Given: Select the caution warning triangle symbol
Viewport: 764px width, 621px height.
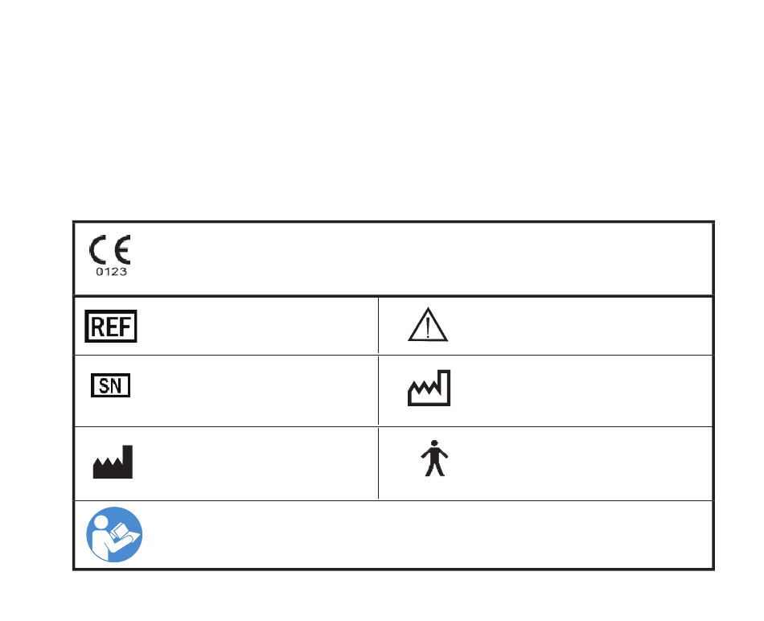Looking at the screenshot, I should [428, 325].
